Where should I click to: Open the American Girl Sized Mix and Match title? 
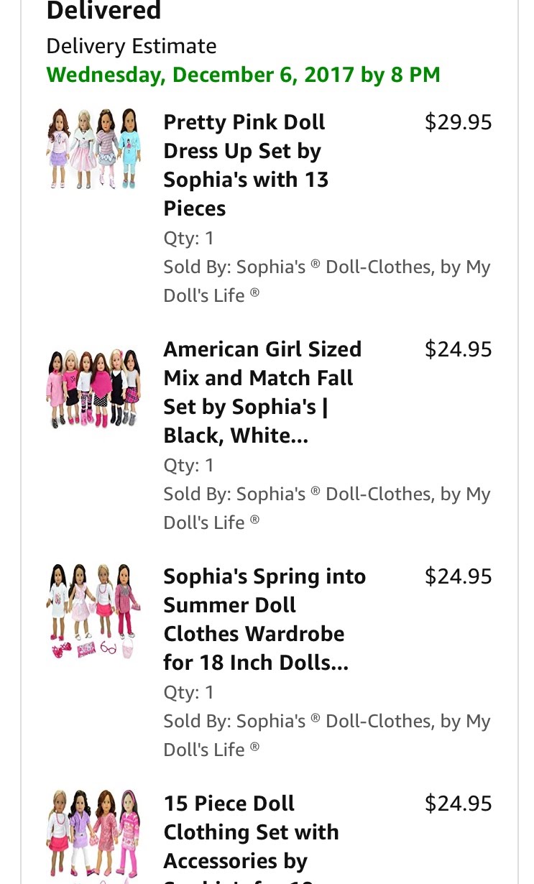click(x=262, y=392)
